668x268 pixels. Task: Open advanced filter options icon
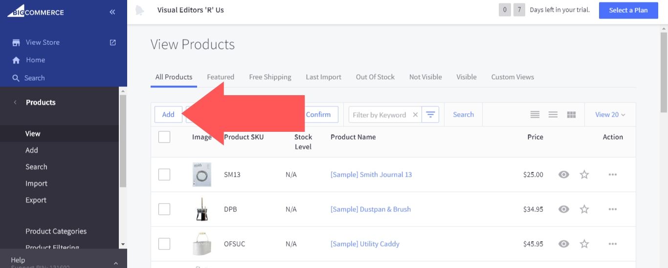pos(430,115)
